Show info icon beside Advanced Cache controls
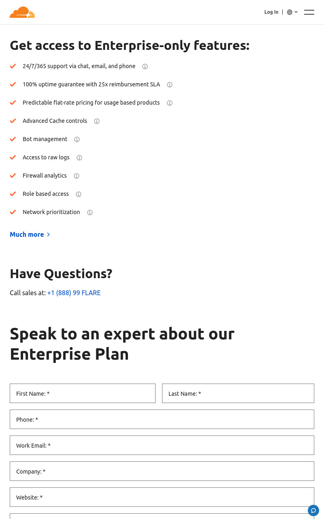Screen dimensions: 324x519 97,121
